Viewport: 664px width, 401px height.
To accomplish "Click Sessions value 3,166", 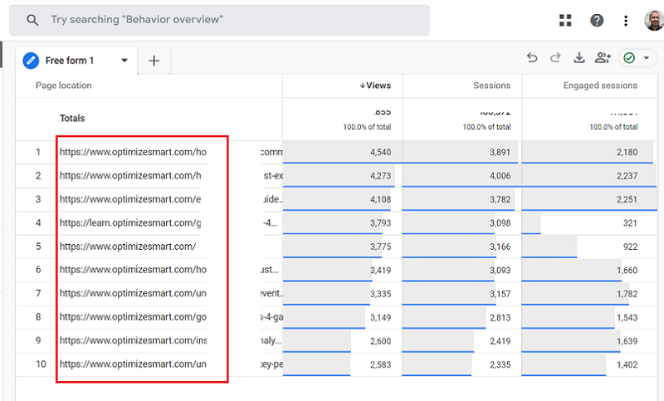I will click(x=500, y=247).
